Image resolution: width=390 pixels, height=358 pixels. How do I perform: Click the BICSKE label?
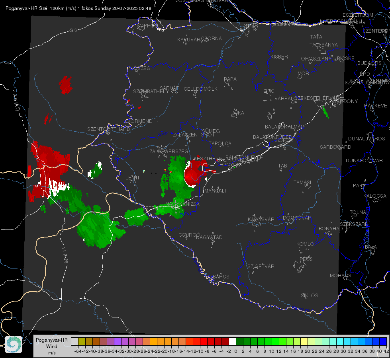point(346,58)
